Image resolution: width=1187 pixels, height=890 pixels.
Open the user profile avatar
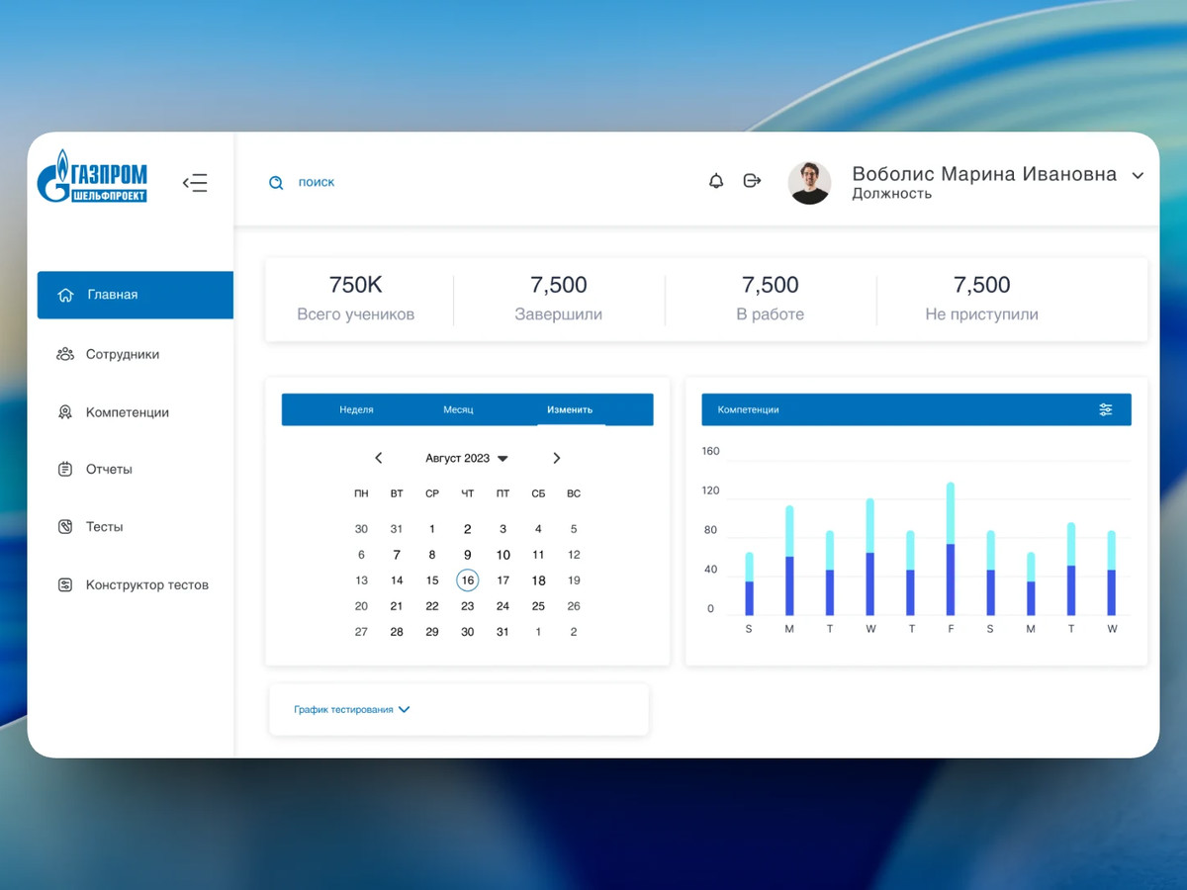click(809, 183)
